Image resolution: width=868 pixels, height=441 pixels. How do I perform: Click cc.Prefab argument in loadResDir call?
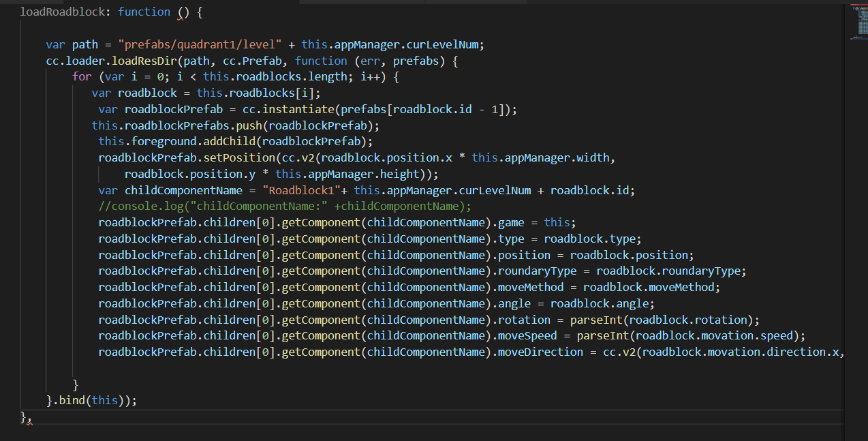[252, 61]
